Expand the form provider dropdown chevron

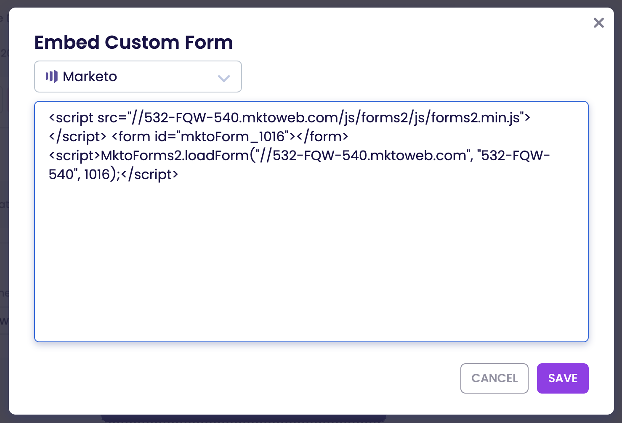pos(223,78)
